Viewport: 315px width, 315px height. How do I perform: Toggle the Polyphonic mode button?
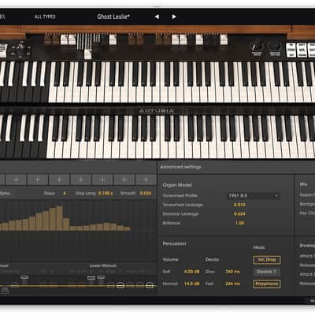pyautogui.click(x=267, y=283)
